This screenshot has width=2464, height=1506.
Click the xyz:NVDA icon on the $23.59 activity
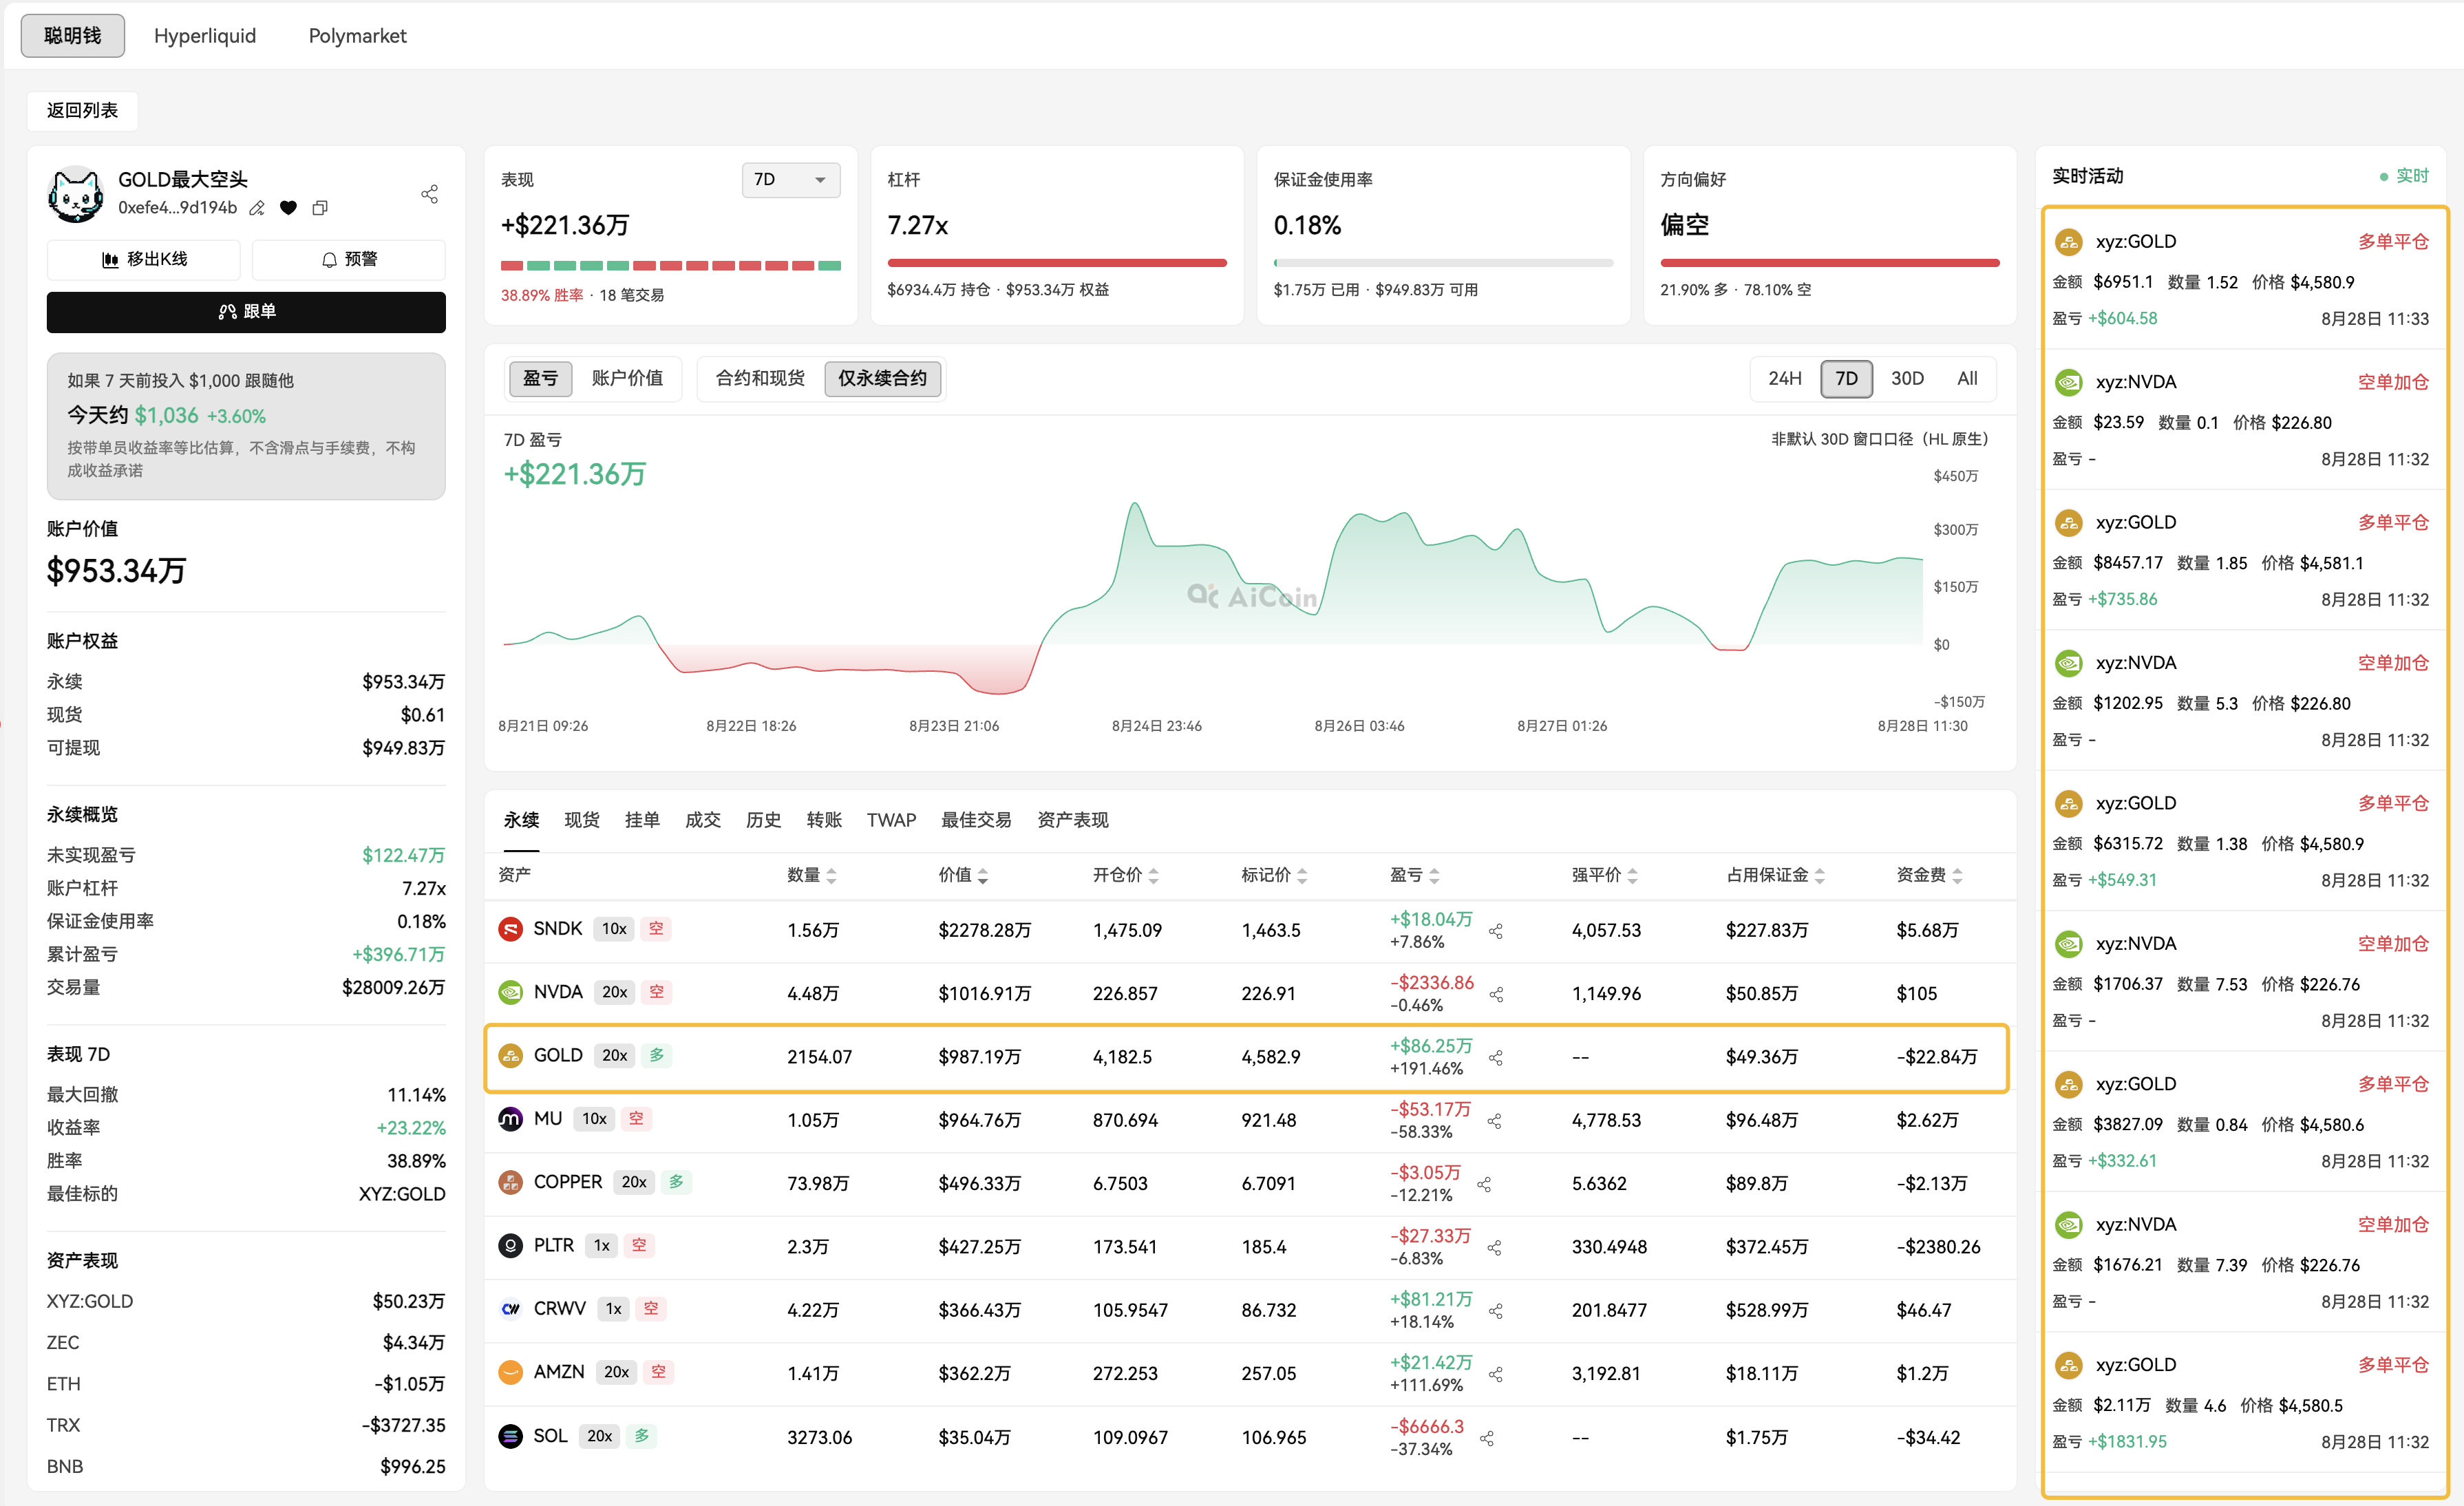(2068, 382)
